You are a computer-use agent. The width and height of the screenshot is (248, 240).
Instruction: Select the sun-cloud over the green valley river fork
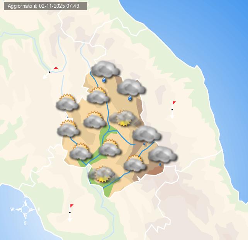click(x=110, y=148)
